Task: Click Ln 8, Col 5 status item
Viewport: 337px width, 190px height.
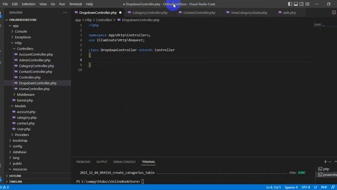Action: [273, 187]
